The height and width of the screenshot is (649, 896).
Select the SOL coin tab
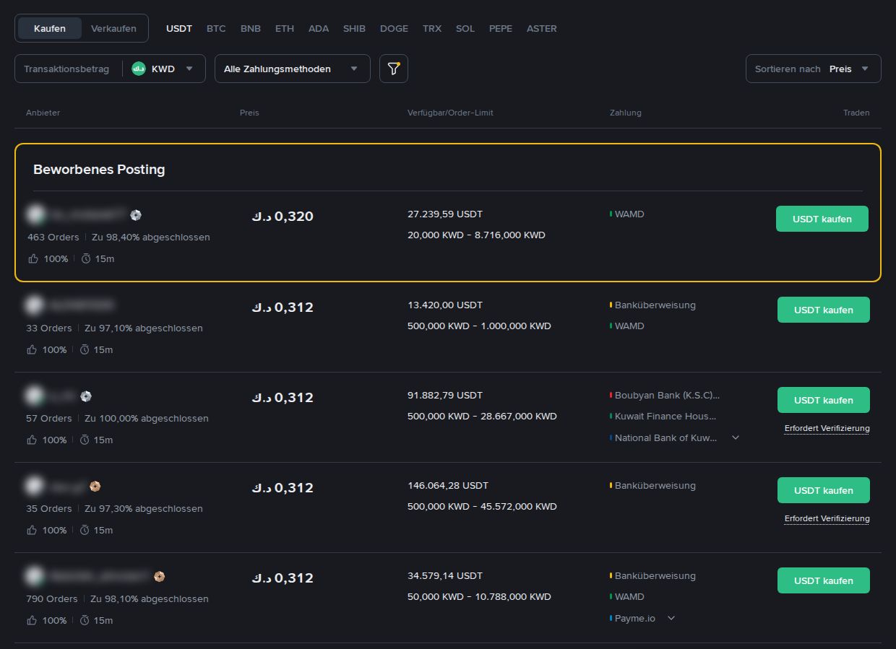coord(465,28)
